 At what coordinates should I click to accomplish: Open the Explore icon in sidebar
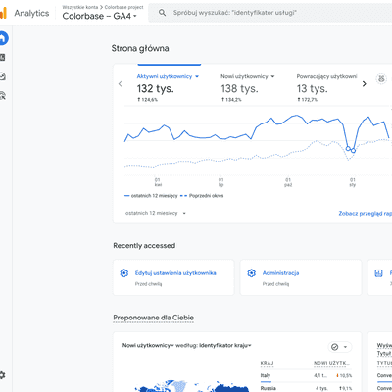(x=2, y=76)
